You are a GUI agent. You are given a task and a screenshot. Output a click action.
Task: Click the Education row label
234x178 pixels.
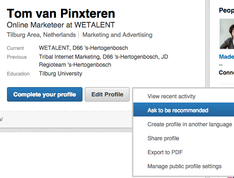click(18, 74)
